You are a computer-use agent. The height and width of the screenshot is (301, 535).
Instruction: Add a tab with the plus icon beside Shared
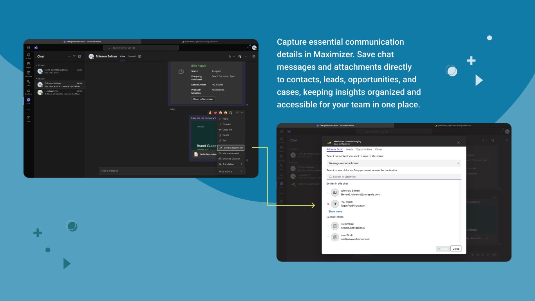point(139,56)
